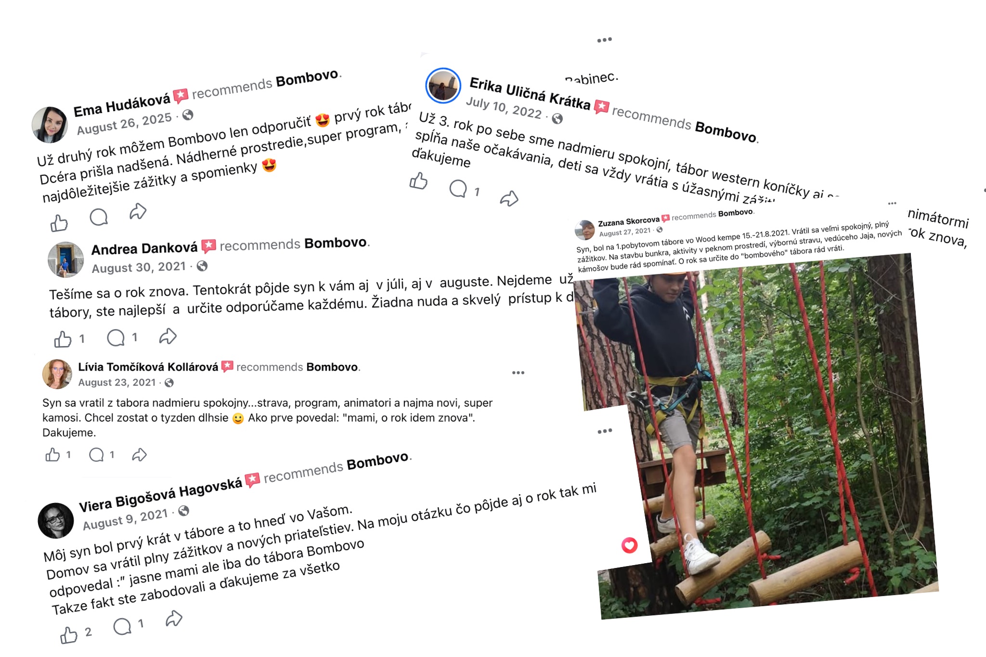Open three-dot menu above Erika's review

(604, 40)
